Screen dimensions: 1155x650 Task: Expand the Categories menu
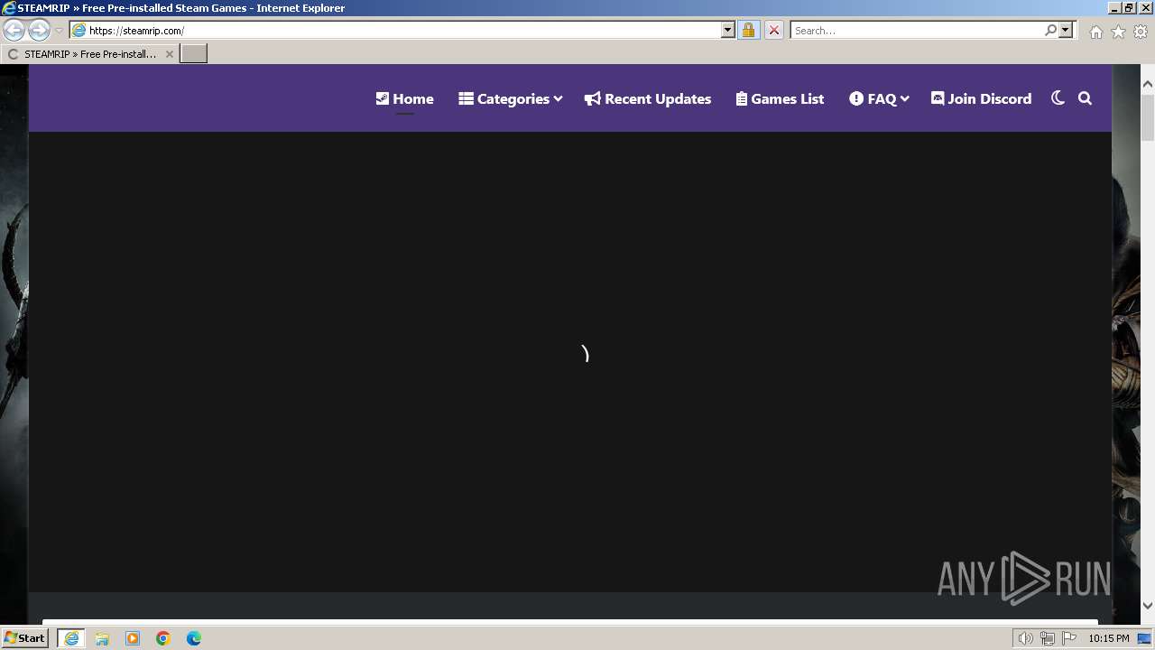click(x=510, y=98)
